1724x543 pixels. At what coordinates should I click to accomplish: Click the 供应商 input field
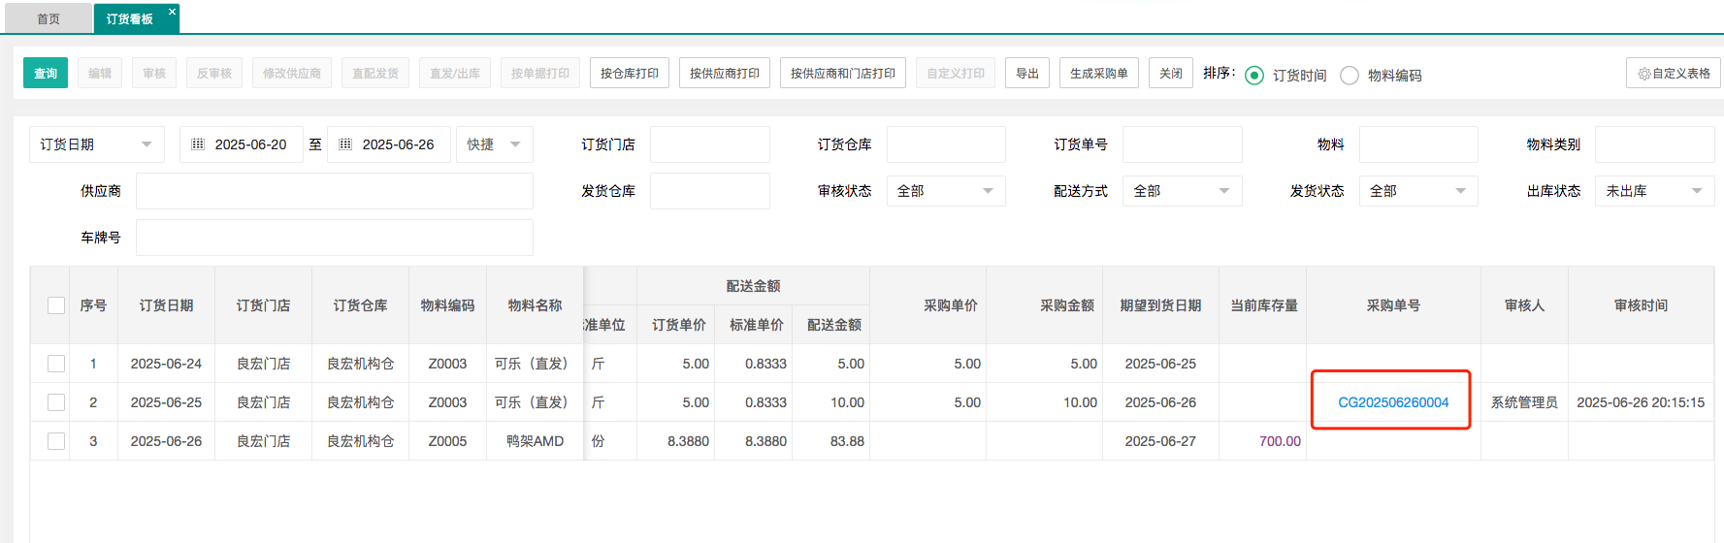pos(334,191)
